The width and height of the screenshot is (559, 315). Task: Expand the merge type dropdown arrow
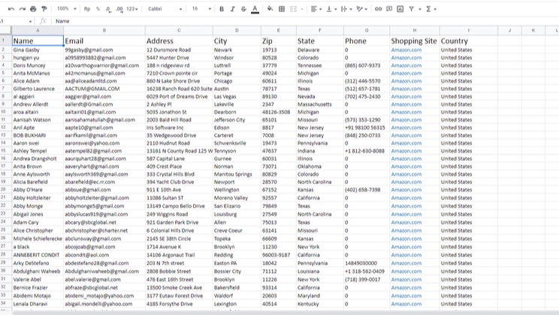click(302, 9)
